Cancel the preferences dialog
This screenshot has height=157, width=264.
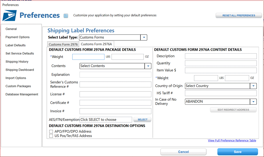(183, 152)
